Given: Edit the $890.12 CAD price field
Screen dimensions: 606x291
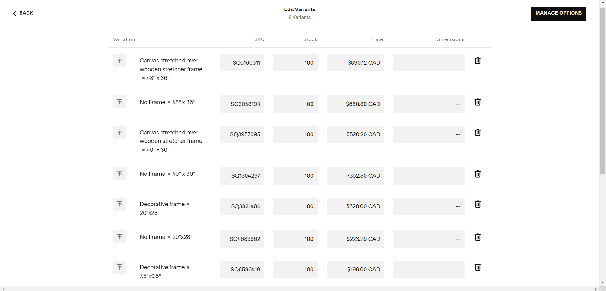Looking at the screenshot, I should (x=355, y=62).
